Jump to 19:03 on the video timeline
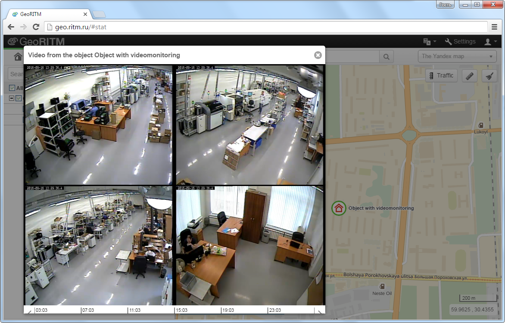This screenshot has width=505, height=323. click(x=228, y=310)
